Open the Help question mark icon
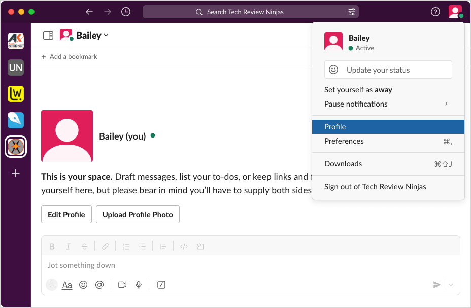Image resolution: width=471 pixels, height=308 pixels. coord(435,12)
